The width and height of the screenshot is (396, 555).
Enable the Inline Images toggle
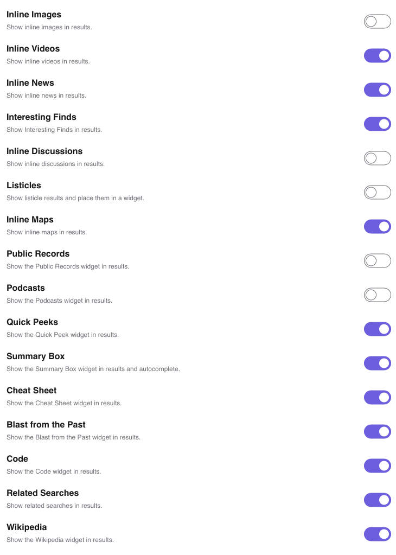coord(377,21)
